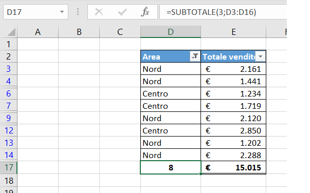Open Insert Function with the fx icon
This screenshot has width=310, height=193.
tap(145, 12)
